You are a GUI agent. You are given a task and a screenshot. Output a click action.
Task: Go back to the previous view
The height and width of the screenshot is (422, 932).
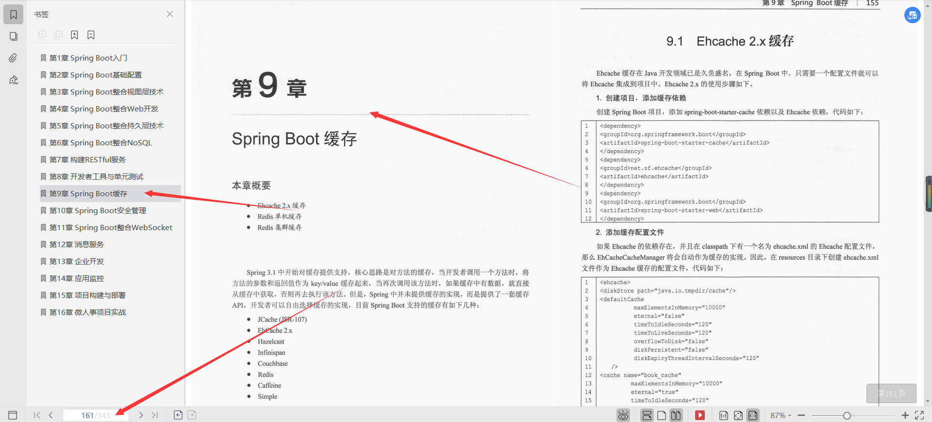pyautogui.click(x=178, y=415)
